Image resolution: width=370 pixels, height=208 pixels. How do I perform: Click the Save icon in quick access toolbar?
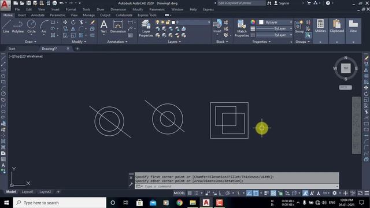[x=28, y=3]
